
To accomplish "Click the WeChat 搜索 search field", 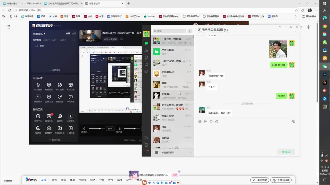I will tap(170, 31).
